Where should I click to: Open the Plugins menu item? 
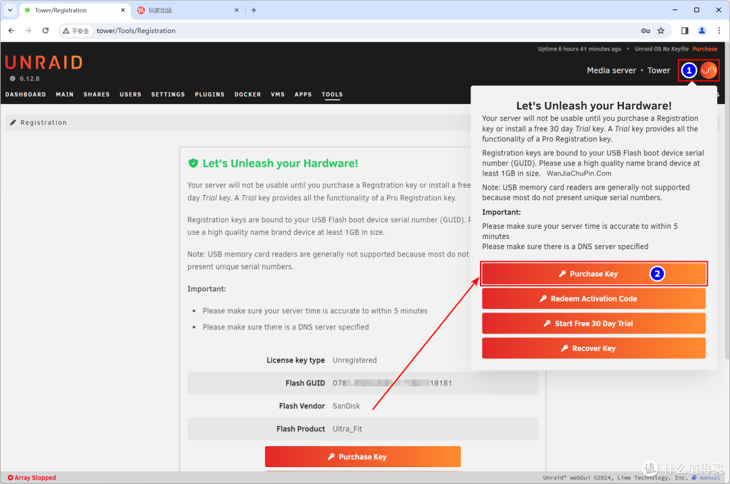[210, 95]
